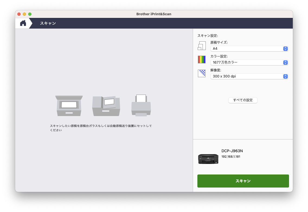Viewport: 308px width, 212px height.
Task: Select the flatbed scanner glass illustration
Action: pyautogui.click(x=69, y=106)
